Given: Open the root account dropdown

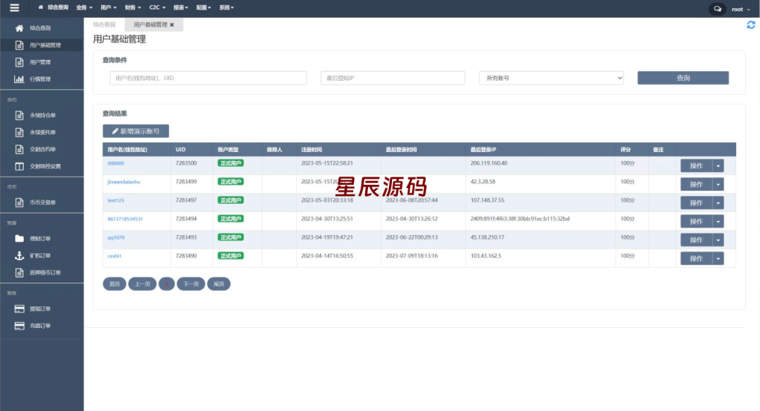Looking at the screenshot, I should click(741, 9).
